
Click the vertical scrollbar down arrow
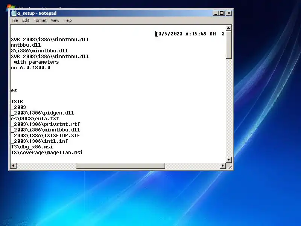(x=228, y=159)
